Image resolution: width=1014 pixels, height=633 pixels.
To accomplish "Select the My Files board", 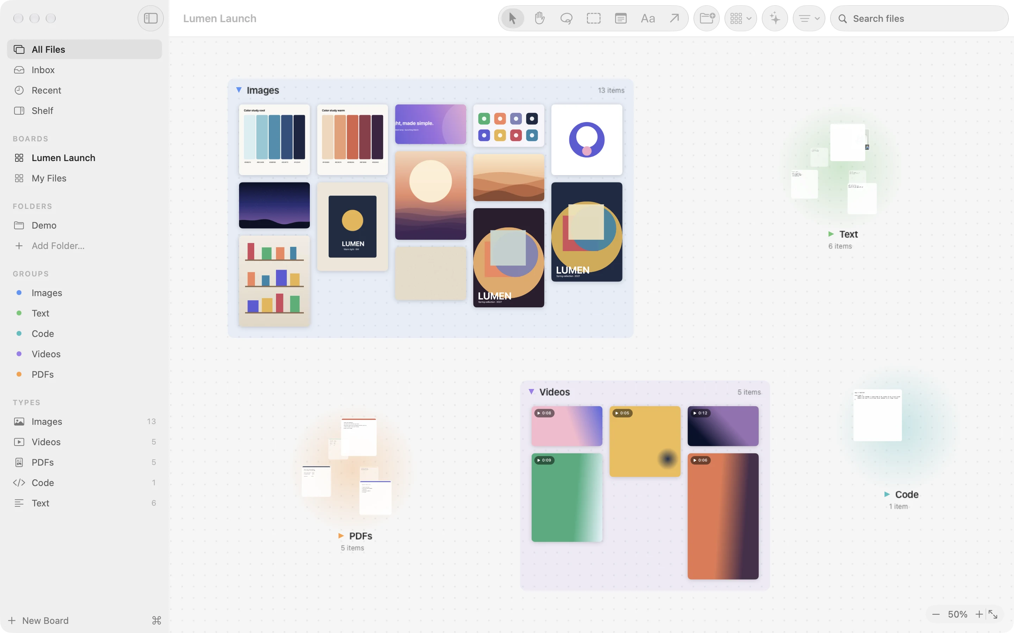I will tap(84, 178).
